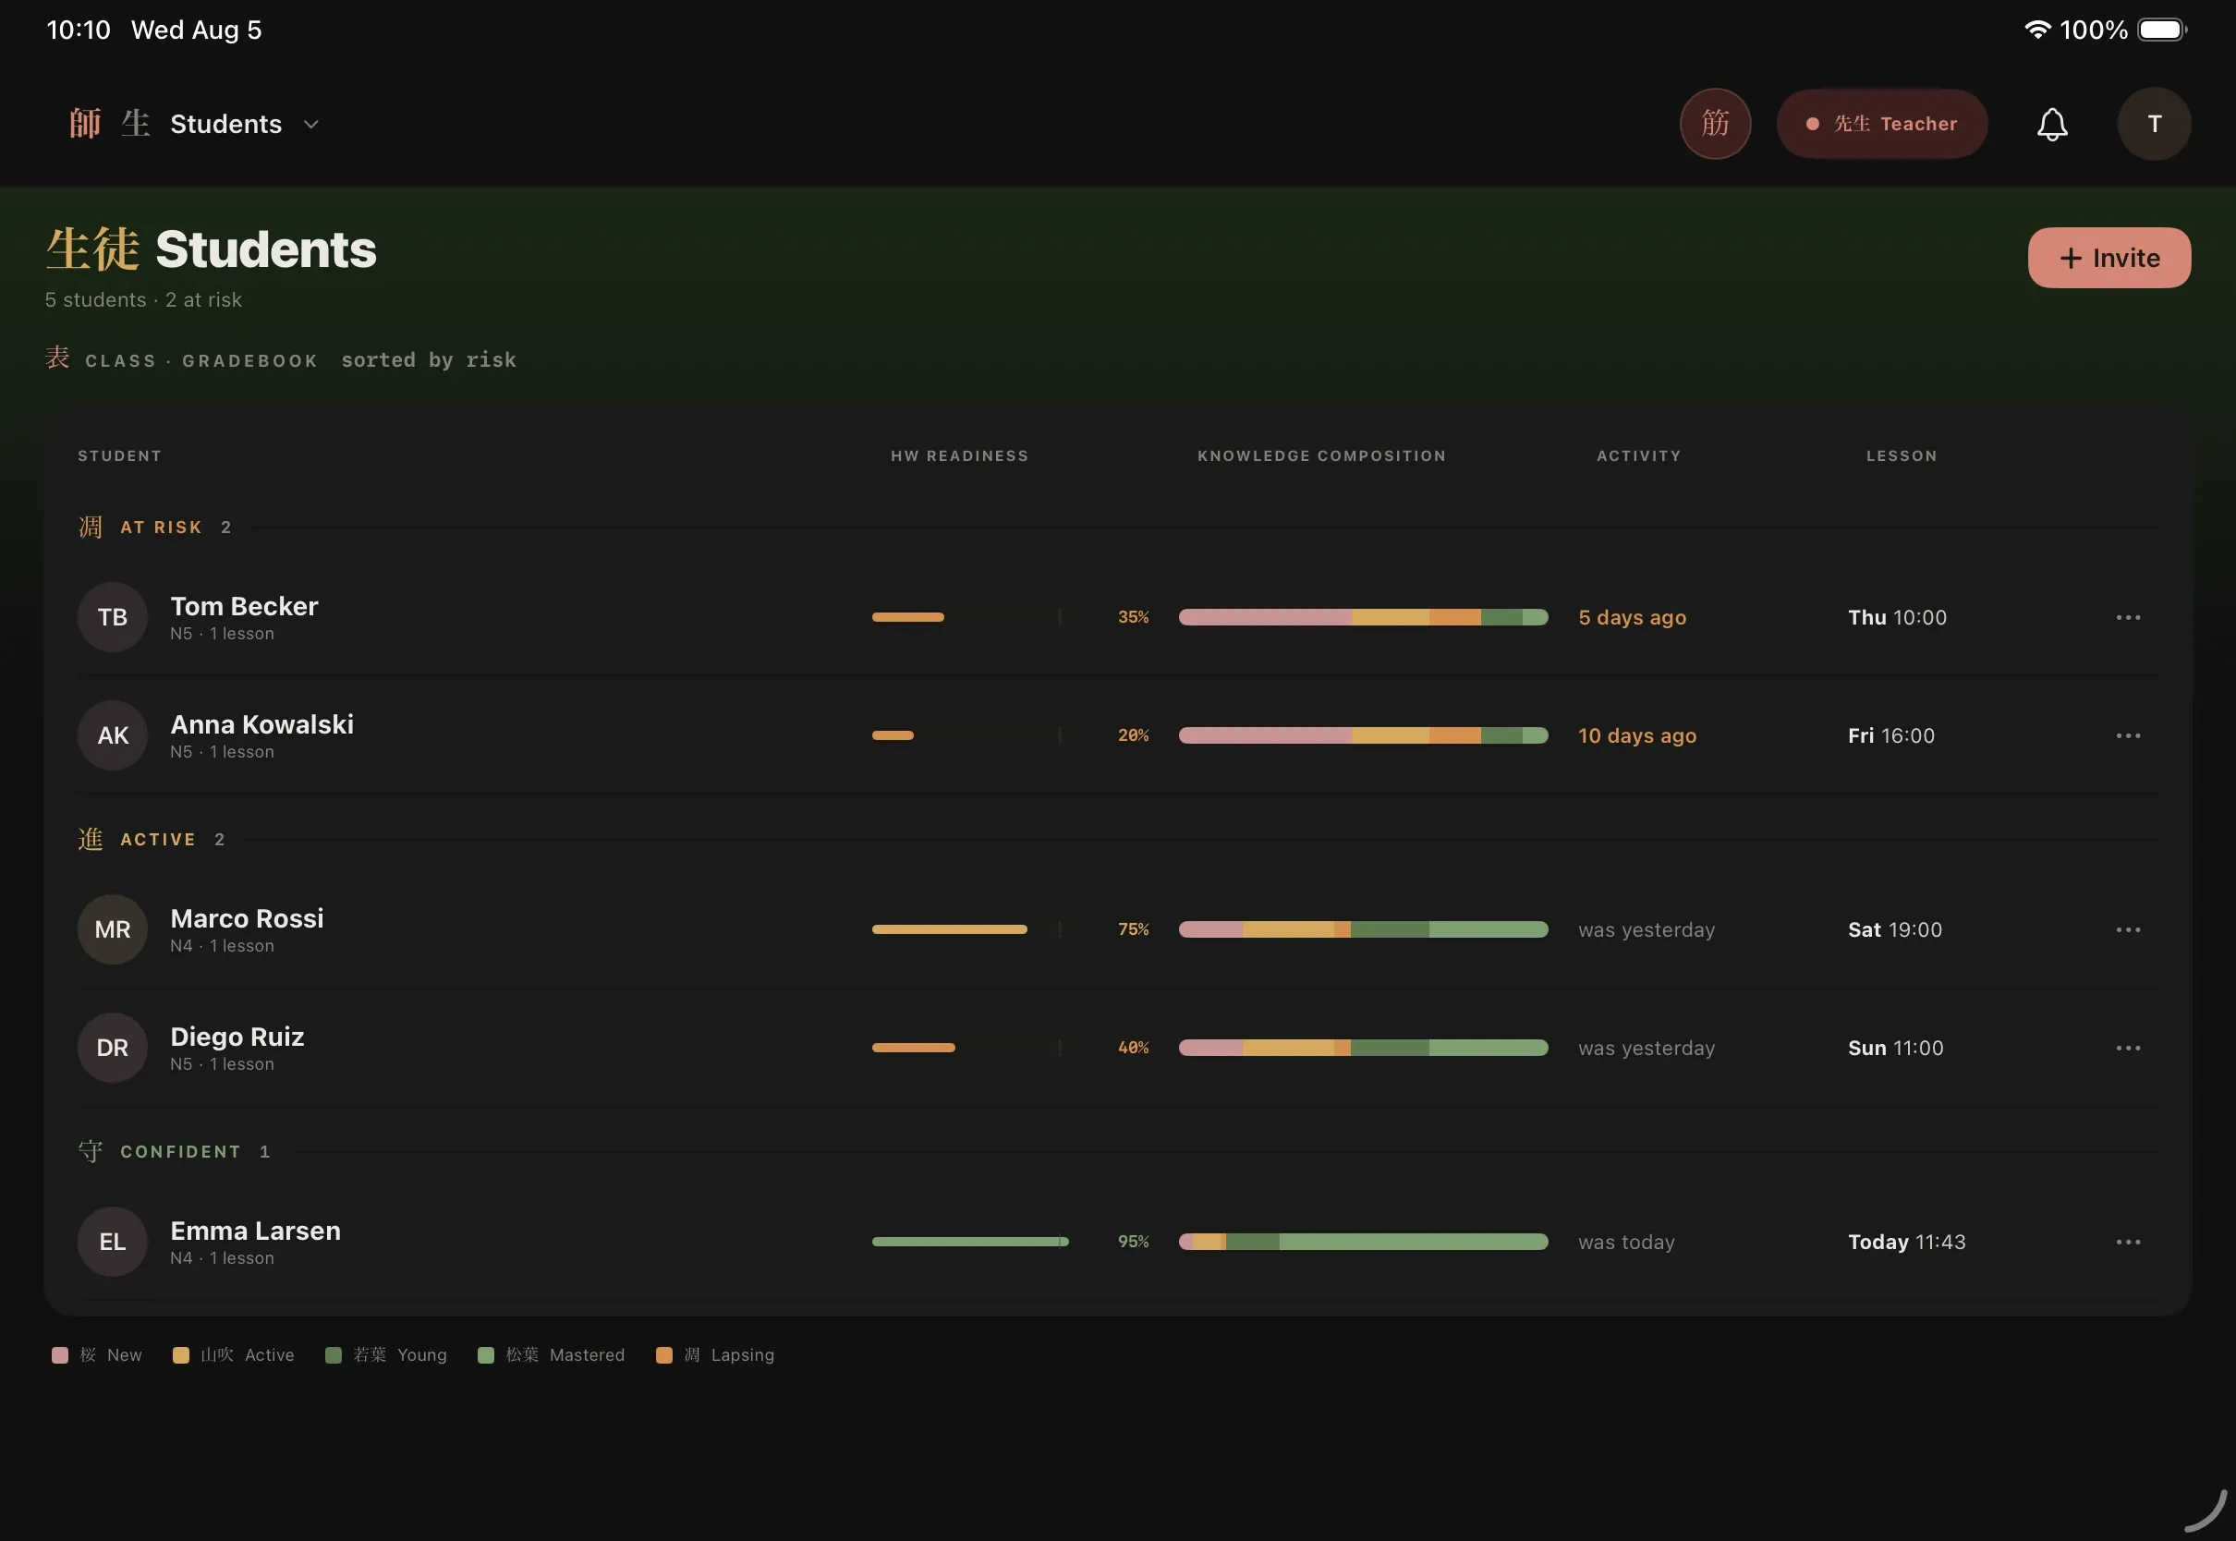Image resolution: width=2236 pixels, height=1541 pixels.
Task: Sort by HW Readiness column header
Action: [959, 455]
